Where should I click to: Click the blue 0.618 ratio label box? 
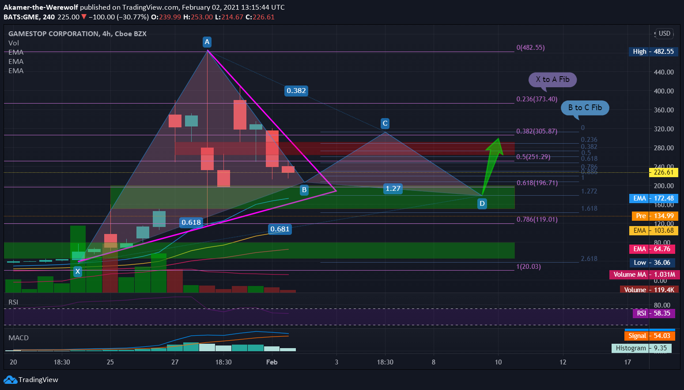click(x=191, y=222)
